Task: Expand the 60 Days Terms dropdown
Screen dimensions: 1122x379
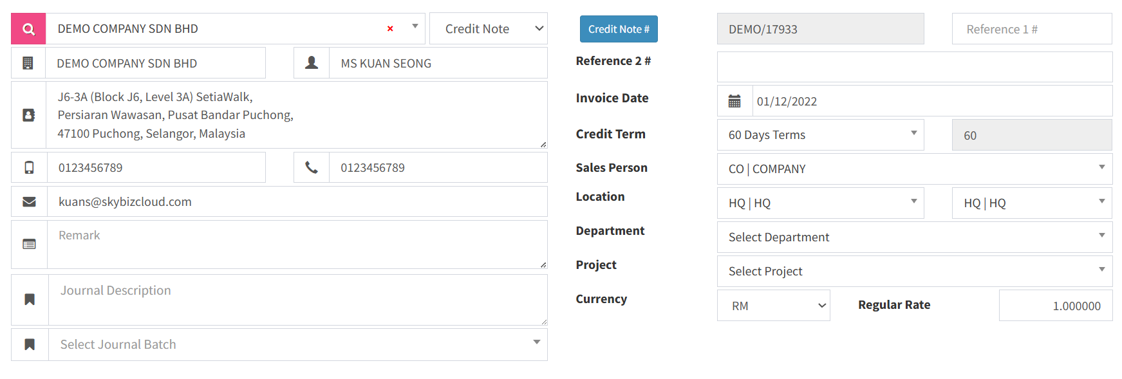Action: click(x=820, y=135)
